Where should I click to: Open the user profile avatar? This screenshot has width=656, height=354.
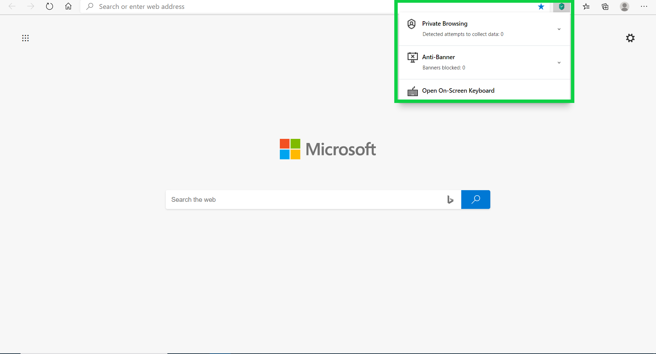click(x=625, y=6)
